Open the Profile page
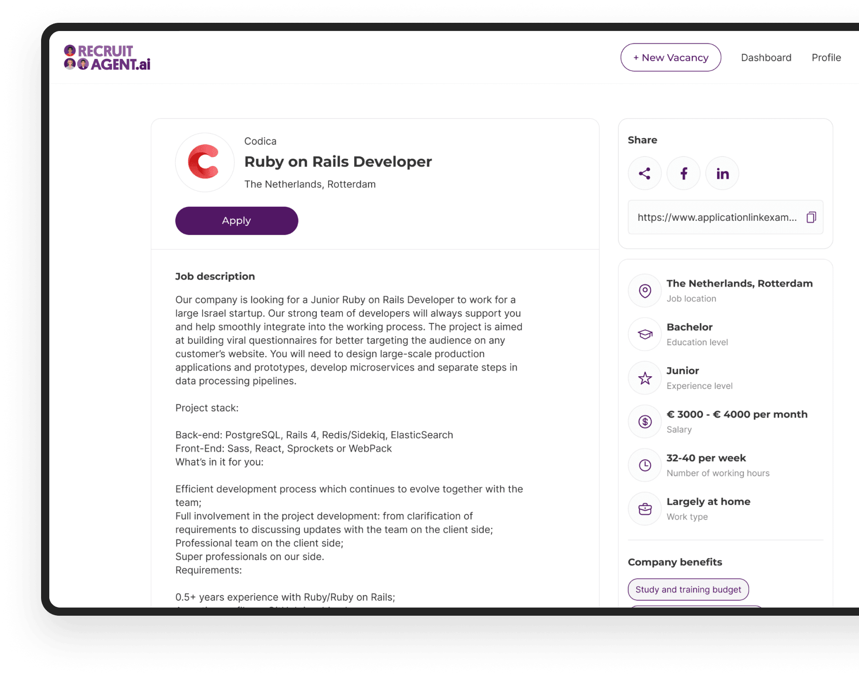This screenshot has width=859, height=675. [x=826, y=57]
